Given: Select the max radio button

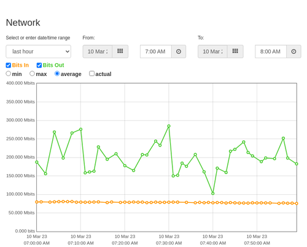Looking at the screenshot, I should [x=32, y=74].
